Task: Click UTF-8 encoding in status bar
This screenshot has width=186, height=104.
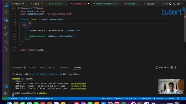Action: point(129,99)
